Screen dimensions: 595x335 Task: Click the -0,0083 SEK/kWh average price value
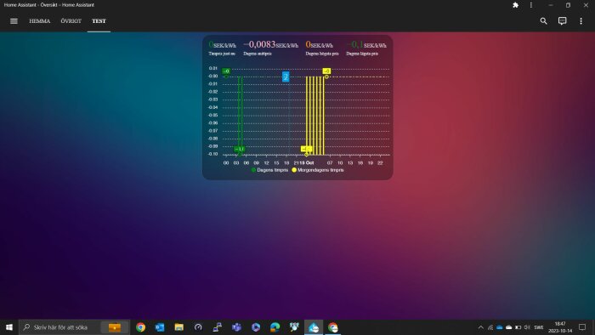pos(271,44)
